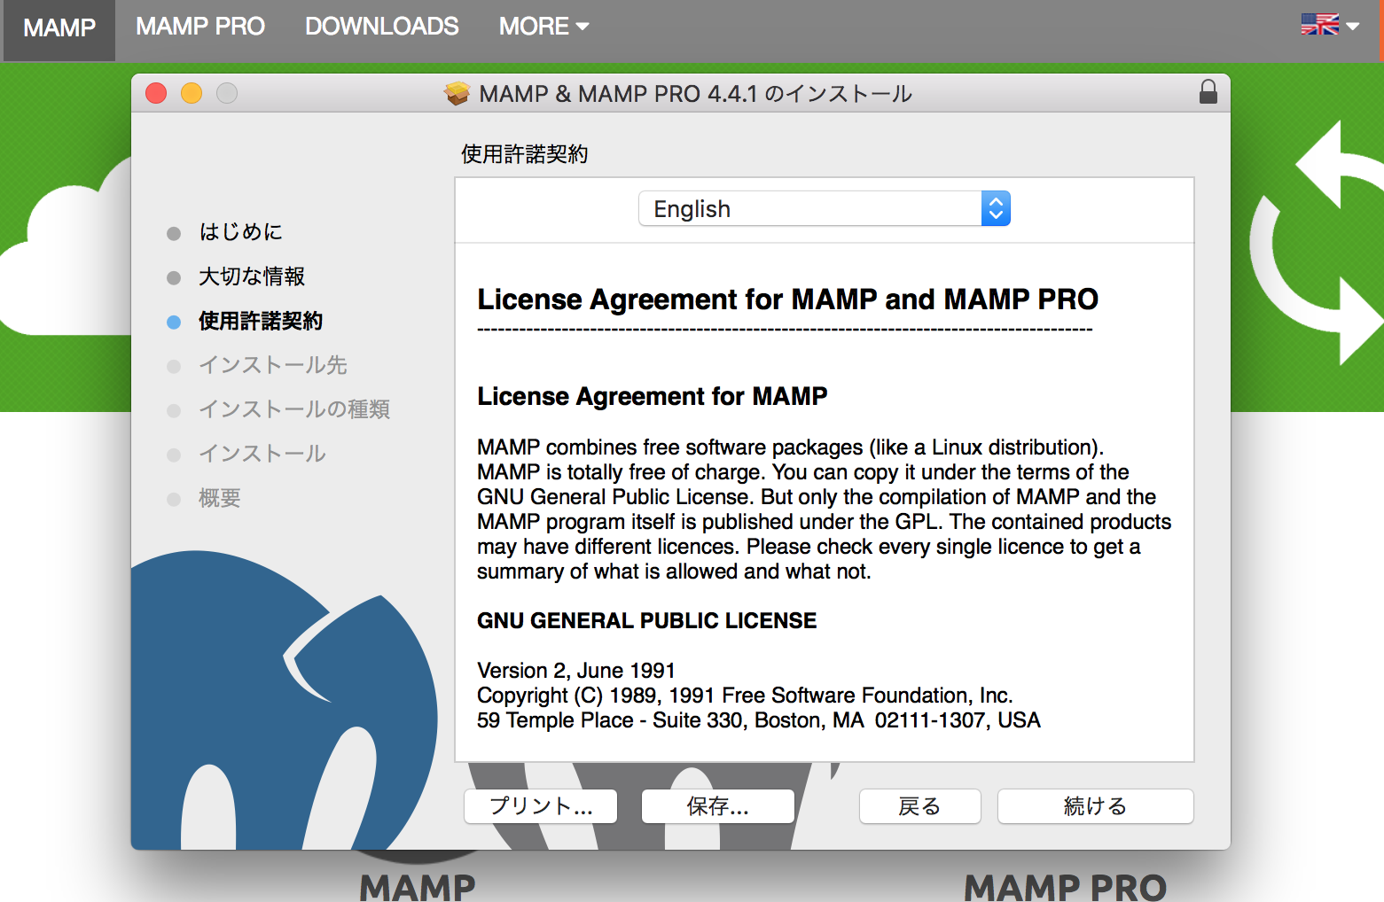Click the MAMP PRO heading on webpage bottom
Screen dimensions: 1384x902
point(1065,887)
